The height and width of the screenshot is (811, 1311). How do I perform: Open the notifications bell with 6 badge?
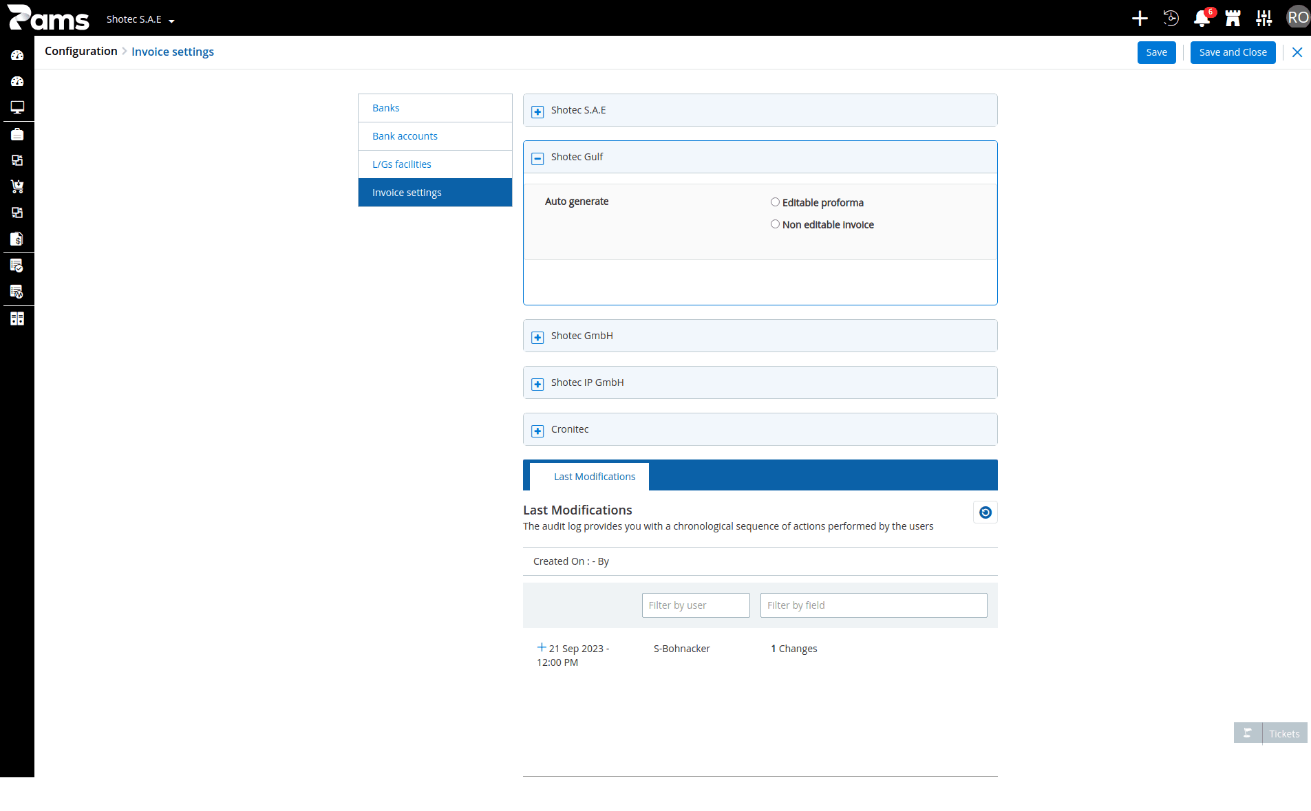1202,18
